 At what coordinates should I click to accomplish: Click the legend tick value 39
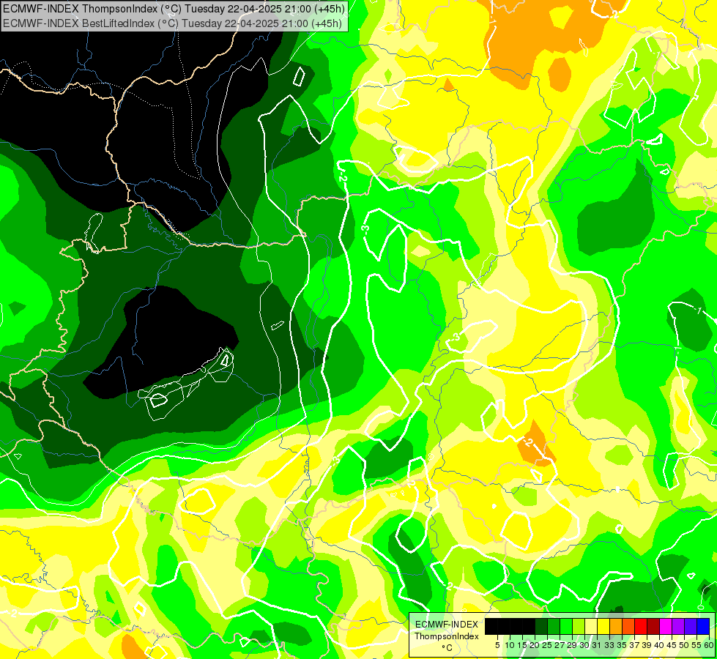[x=647, y=645]
